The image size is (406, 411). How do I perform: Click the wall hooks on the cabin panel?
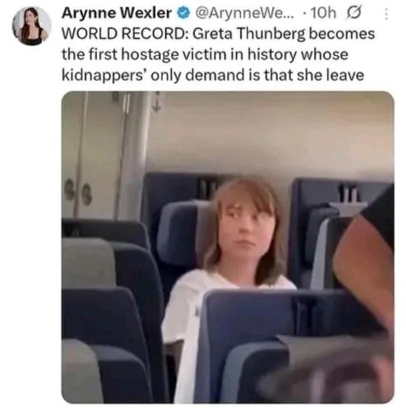79,192
